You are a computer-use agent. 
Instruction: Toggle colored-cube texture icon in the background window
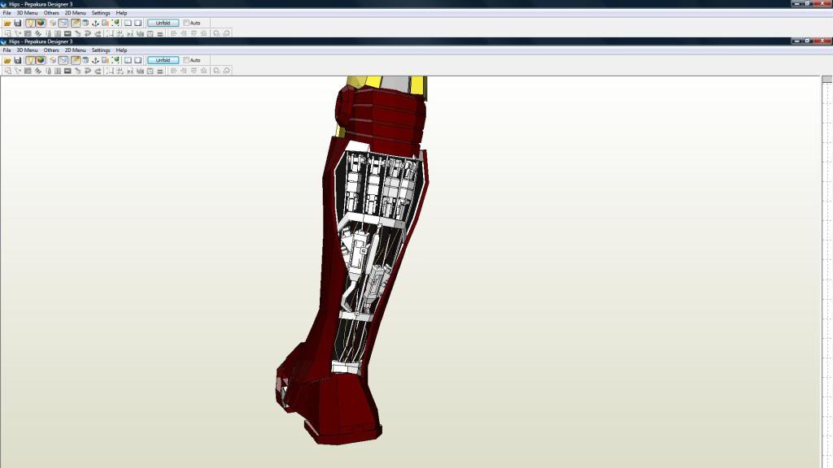point(41,24)
